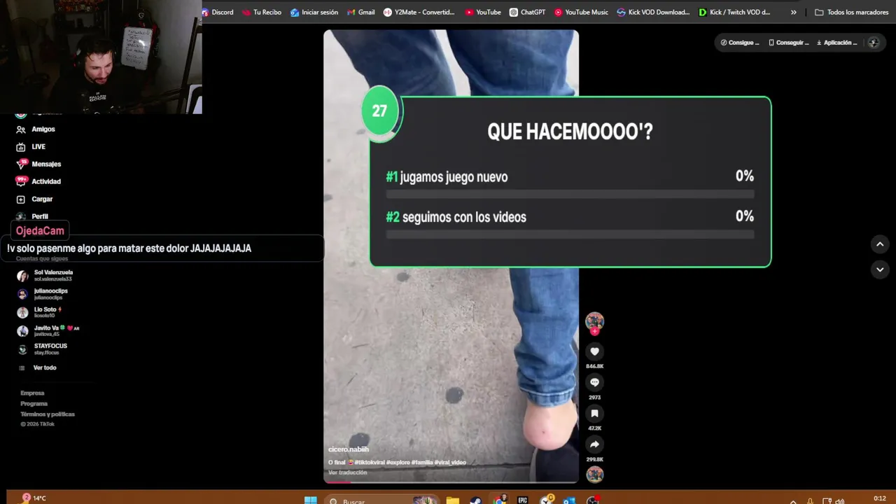Open the Todos los marcadores folder
896x504 pixels.
tap(851, 12)
